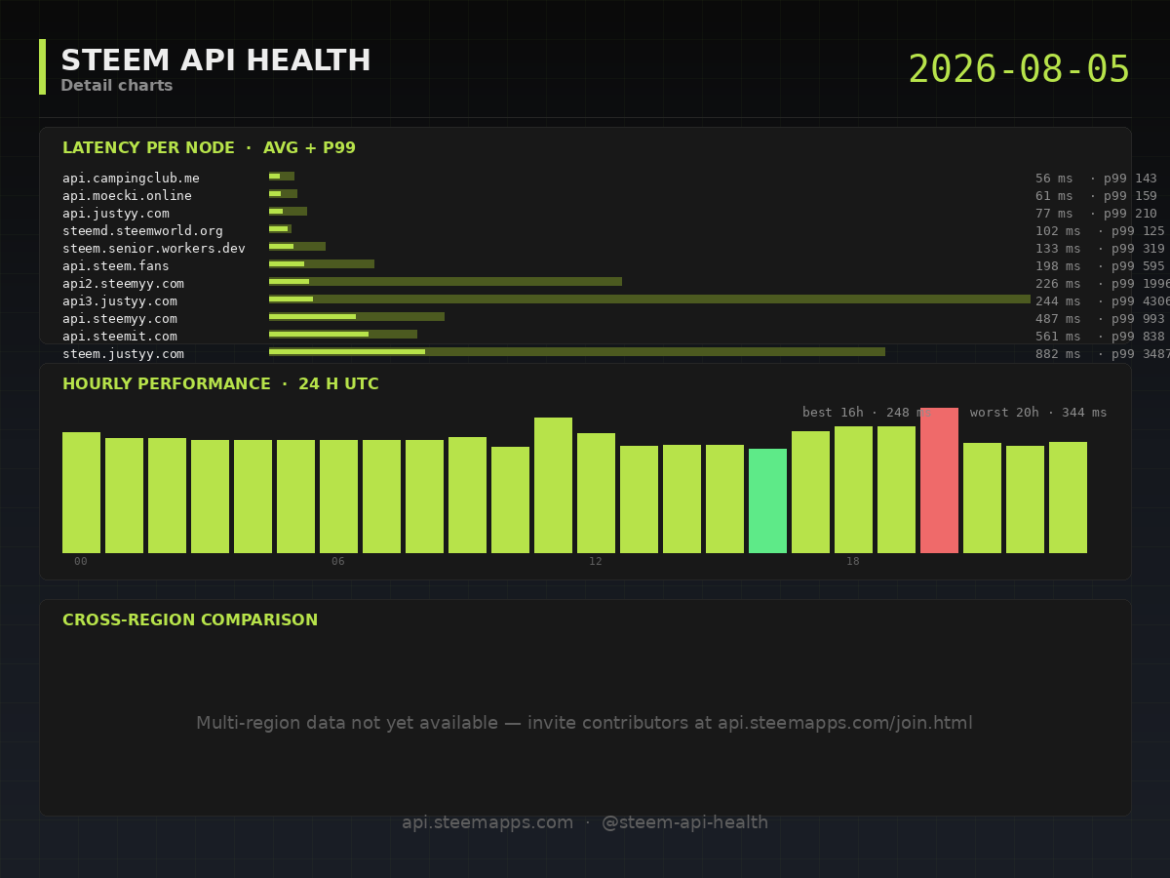This screenshot has width=1170, height=878.
Task: Select the 56 ms p99 143 value
Action: pos(1096,179)
